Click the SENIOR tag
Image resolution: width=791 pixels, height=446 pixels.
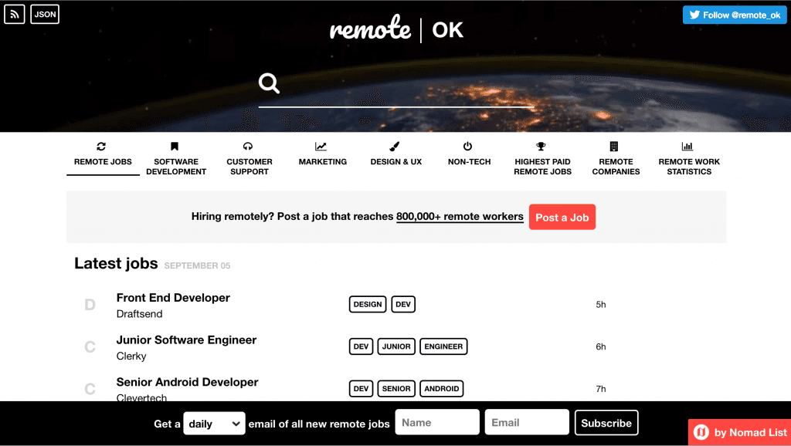[x=396, y=389]
